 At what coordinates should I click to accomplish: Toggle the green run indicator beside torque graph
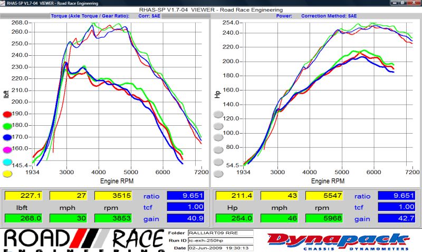pos(8,126)
